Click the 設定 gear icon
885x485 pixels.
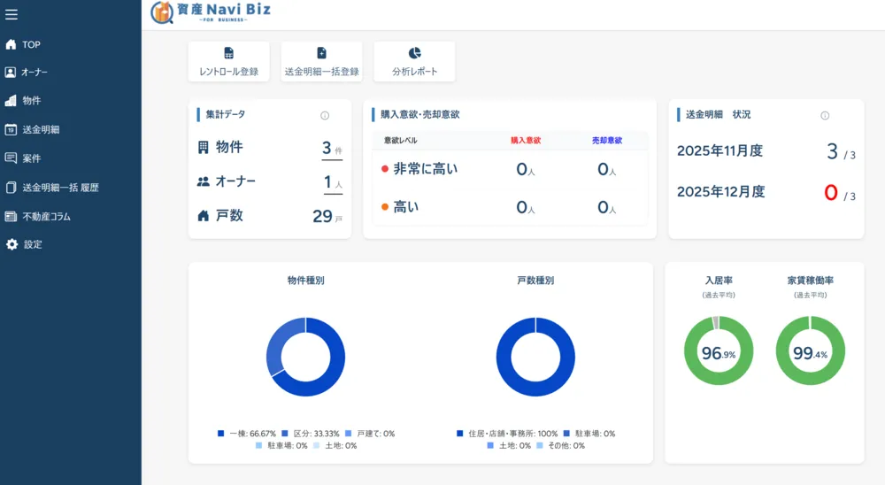pos(12,244)
